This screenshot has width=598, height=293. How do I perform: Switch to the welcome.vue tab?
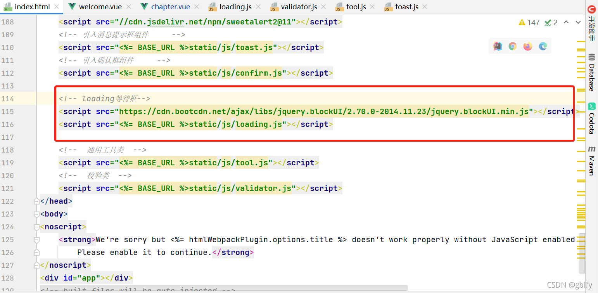point(100,7)
